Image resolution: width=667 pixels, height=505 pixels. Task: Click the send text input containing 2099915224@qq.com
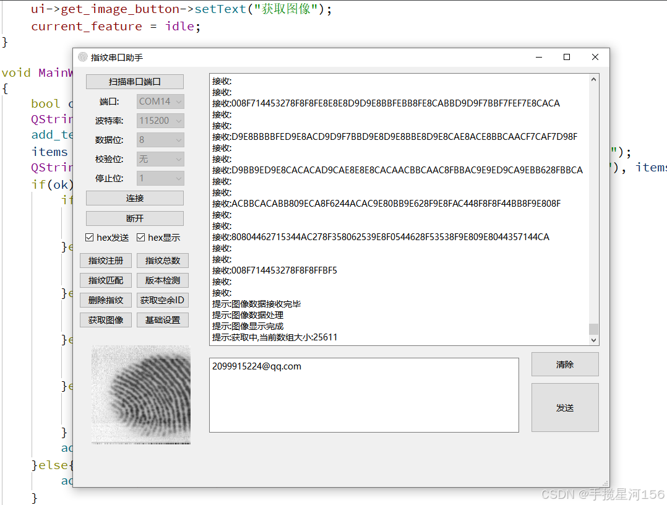coord(364,395)
